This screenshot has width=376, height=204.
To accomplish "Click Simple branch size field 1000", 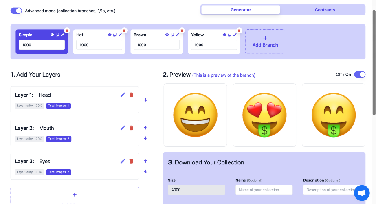I will coord(42,45).
